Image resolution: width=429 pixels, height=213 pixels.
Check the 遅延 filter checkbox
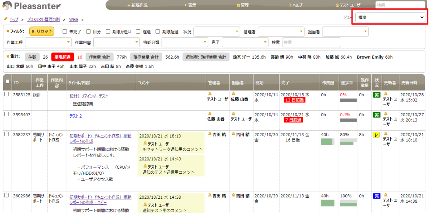pyautogui.click(x=138, y=32)
